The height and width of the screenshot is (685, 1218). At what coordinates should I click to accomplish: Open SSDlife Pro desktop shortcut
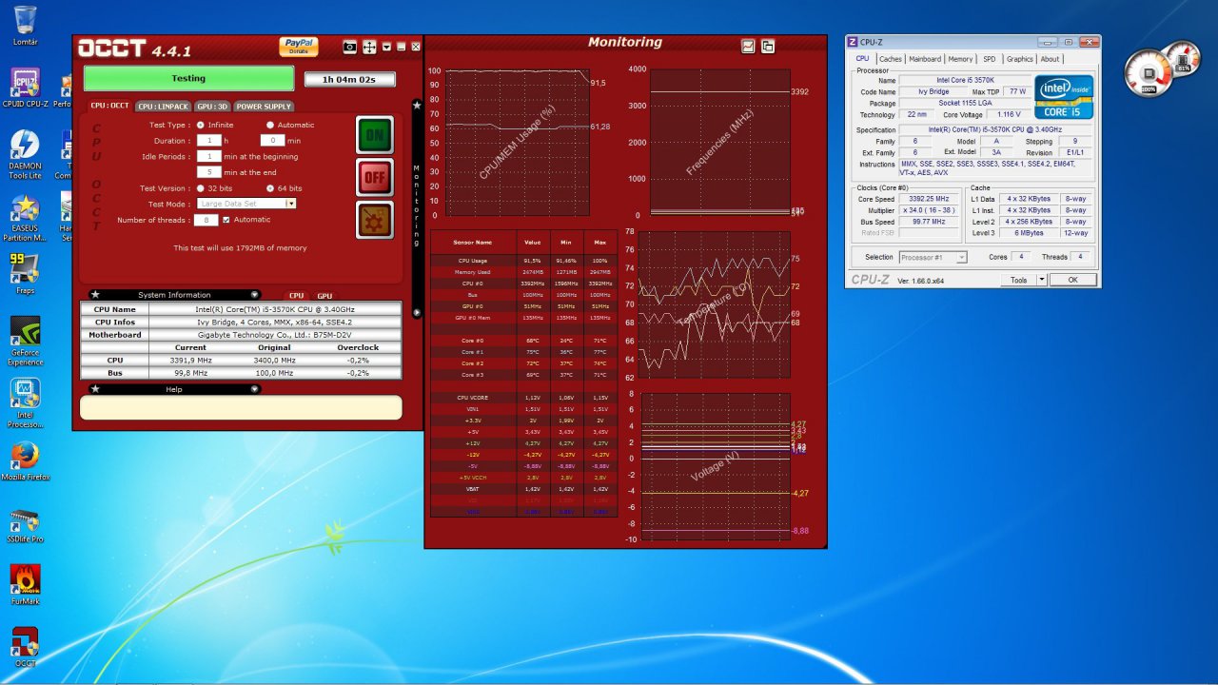pyautogui.click(x=26, y=526)
